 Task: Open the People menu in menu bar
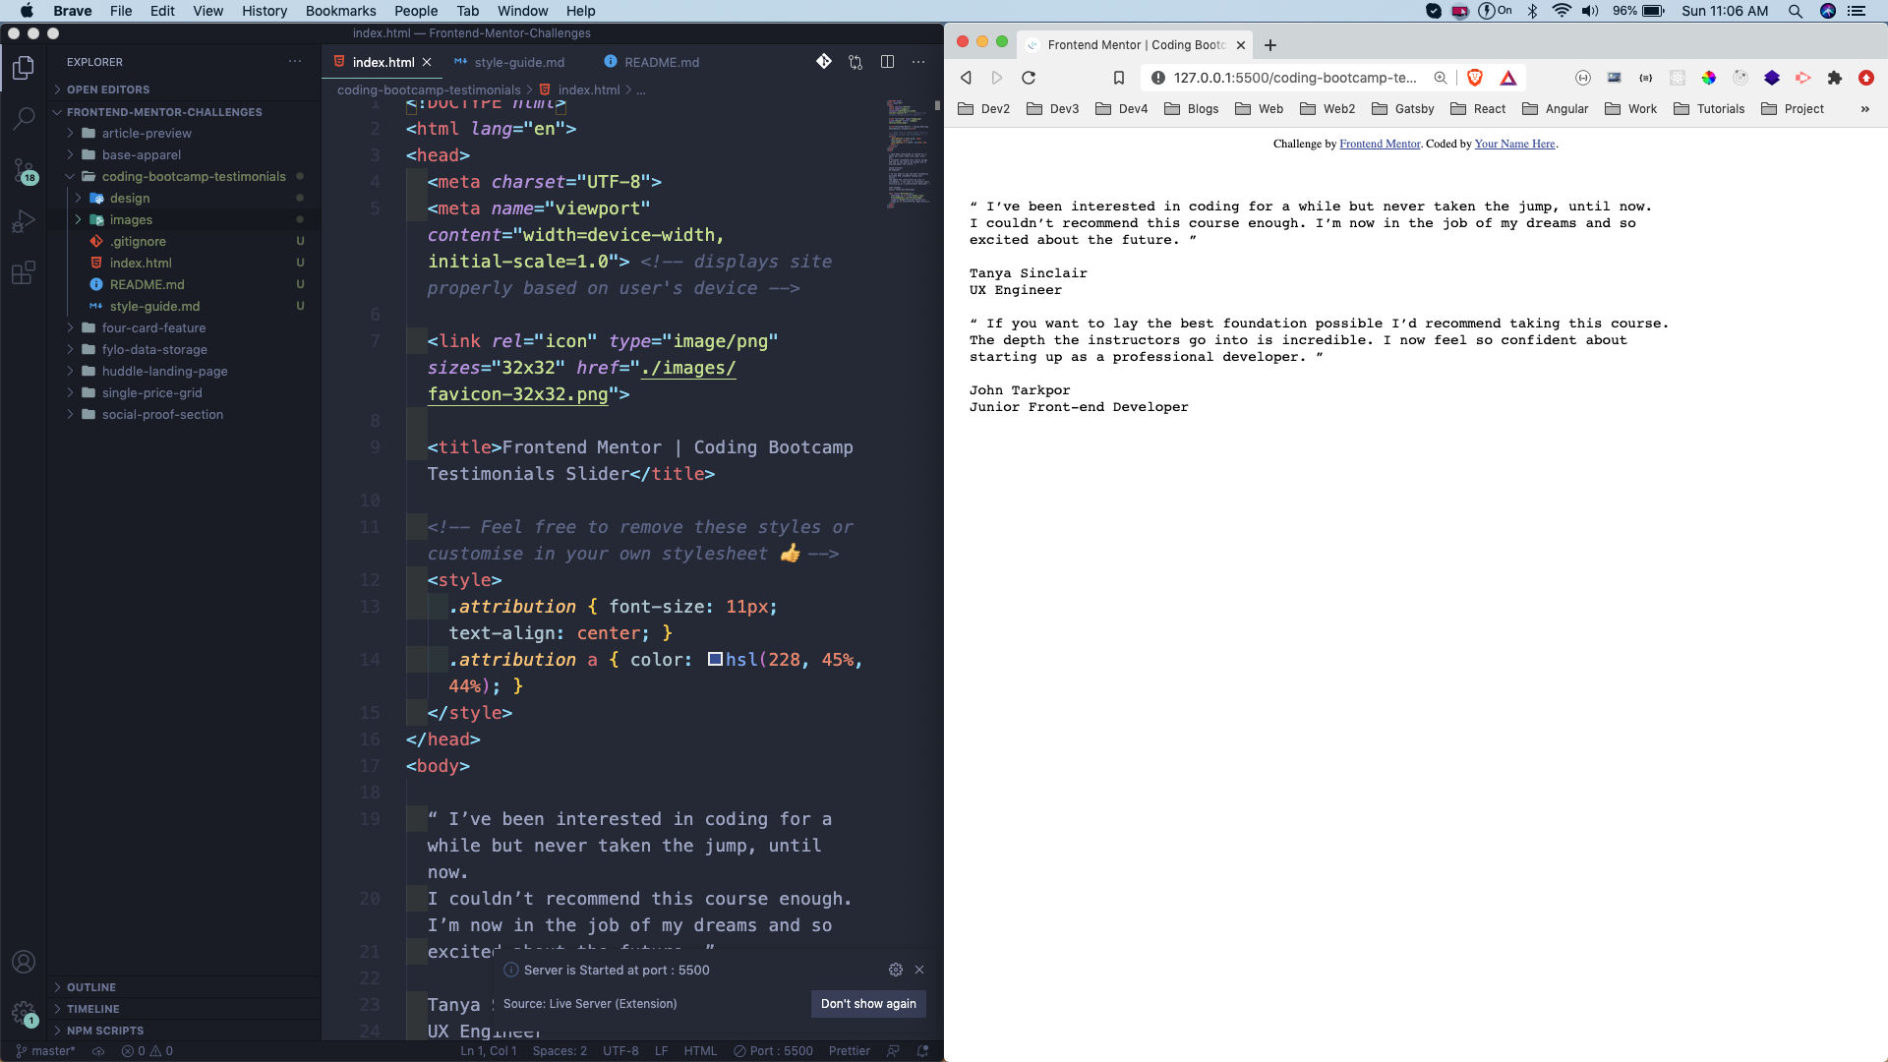416,11
